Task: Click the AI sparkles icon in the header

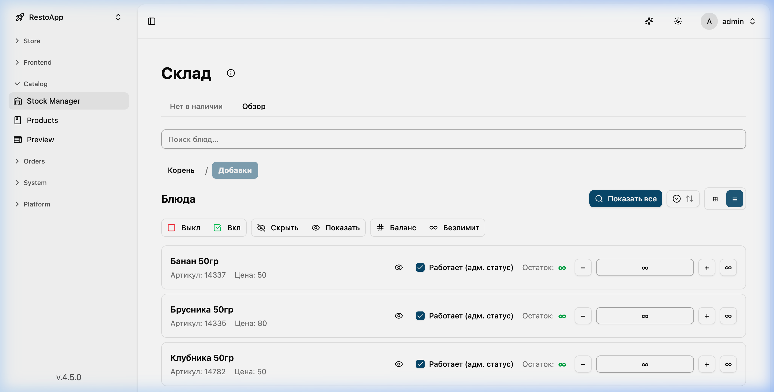Action: tap(649, 21)
